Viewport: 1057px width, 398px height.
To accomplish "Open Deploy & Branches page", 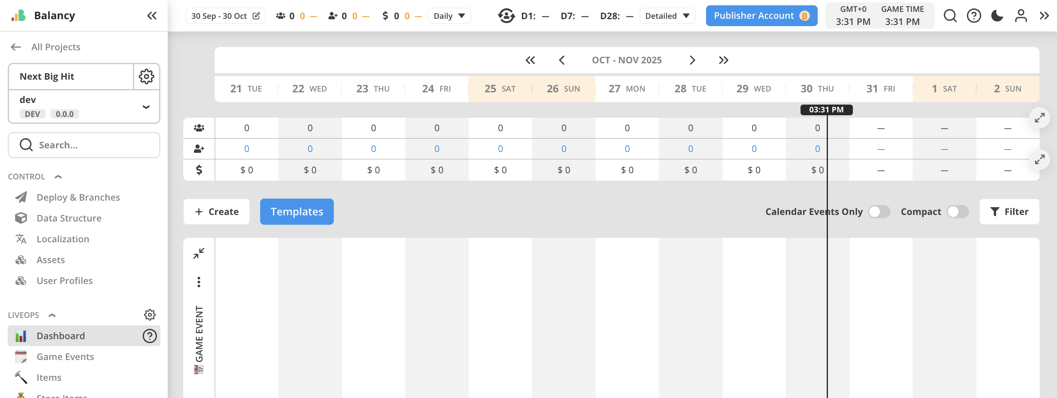I will (x=78, y=197).
